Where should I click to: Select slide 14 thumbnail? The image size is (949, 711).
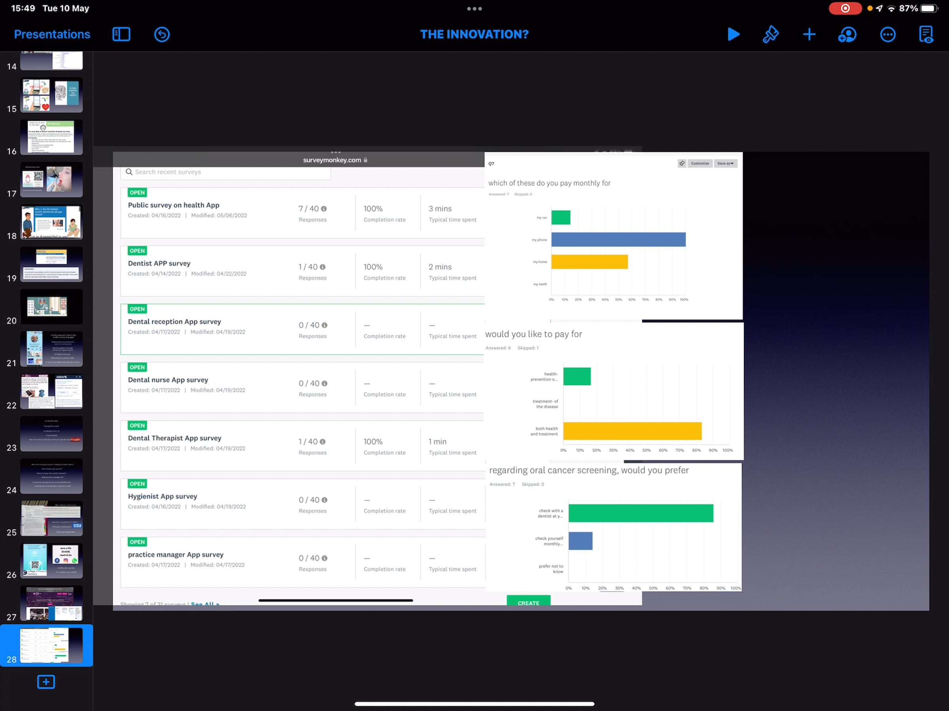click(51, 61)
